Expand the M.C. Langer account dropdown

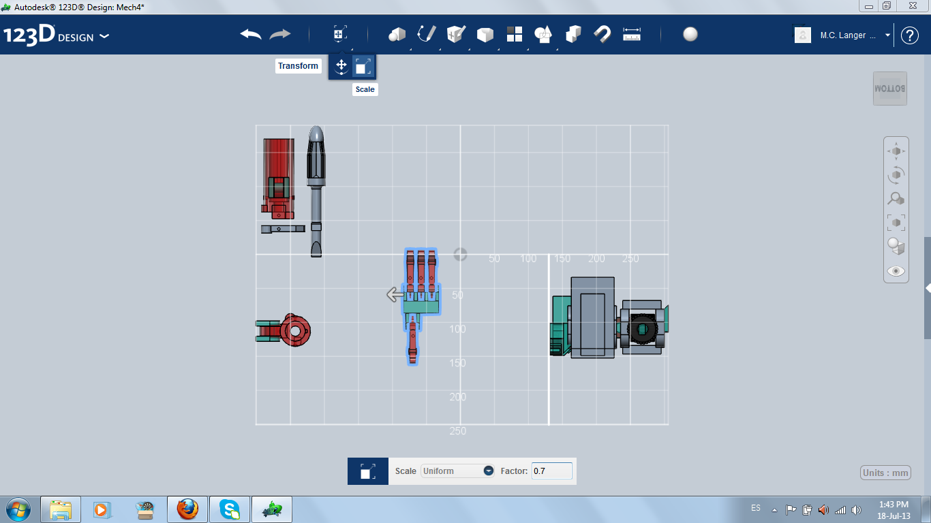tap(887, 35)
